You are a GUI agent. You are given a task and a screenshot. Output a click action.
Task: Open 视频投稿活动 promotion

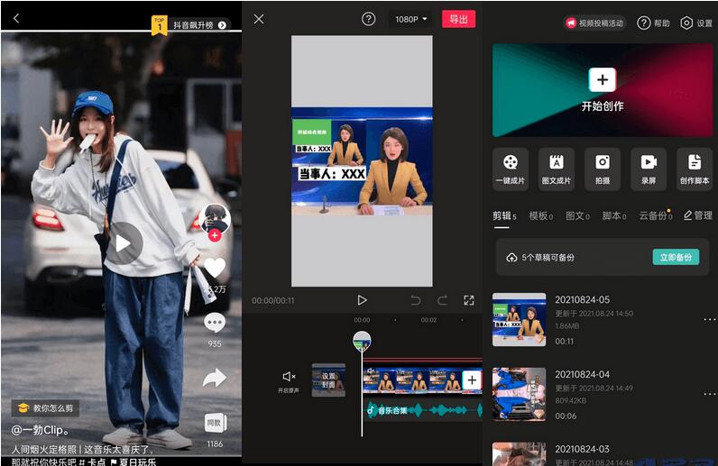pos(594,23)
